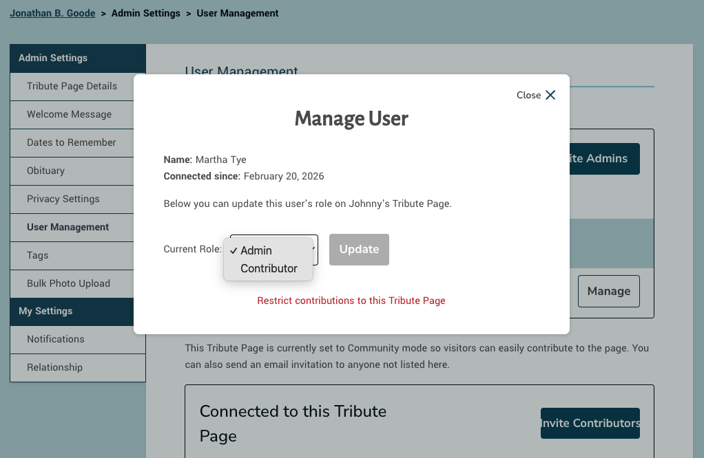Close the Manage User dialog
Viewport: 704px width, 458px height.
[x=536, y=95]
